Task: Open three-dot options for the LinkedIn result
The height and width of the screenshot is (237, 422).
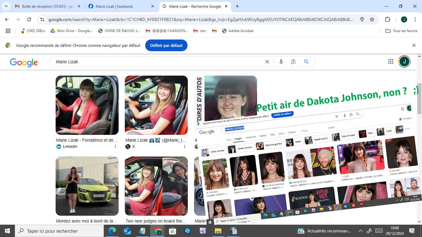Action: pos(116,147)
